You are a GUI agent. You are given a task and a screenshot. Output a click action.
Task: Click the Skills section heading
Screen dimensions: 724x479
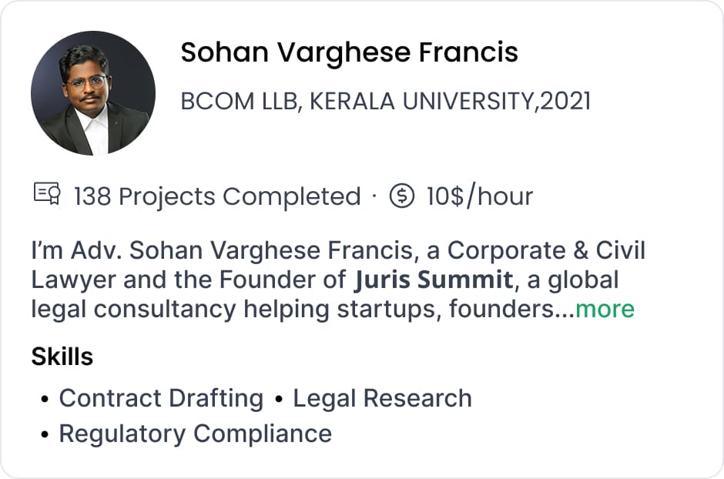pyautogui.click(x=62, y=357)
